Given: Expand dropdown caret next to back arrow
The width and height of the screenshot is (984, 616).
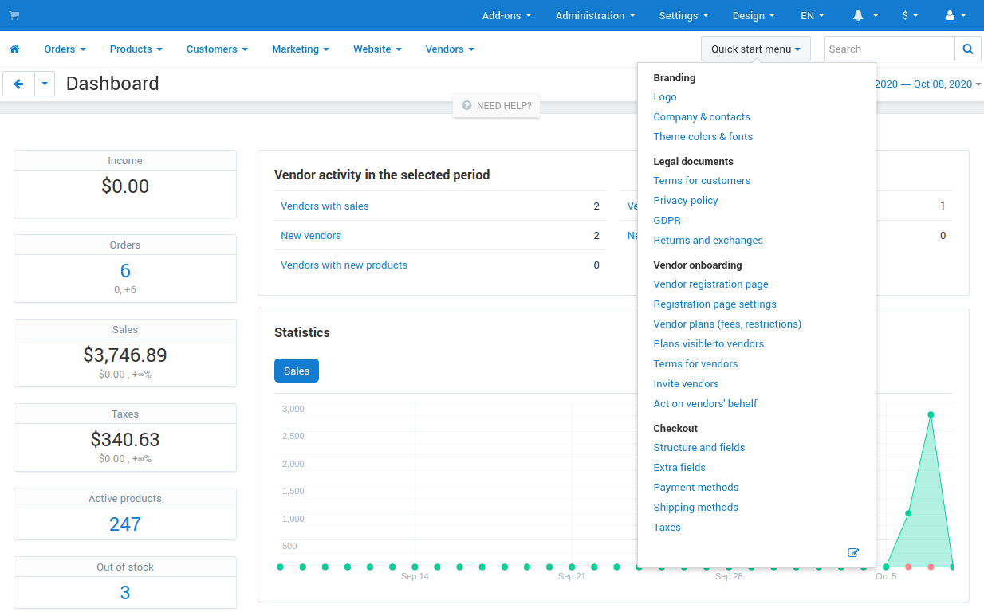Looking at the screenshot, I should click(45, 84).
